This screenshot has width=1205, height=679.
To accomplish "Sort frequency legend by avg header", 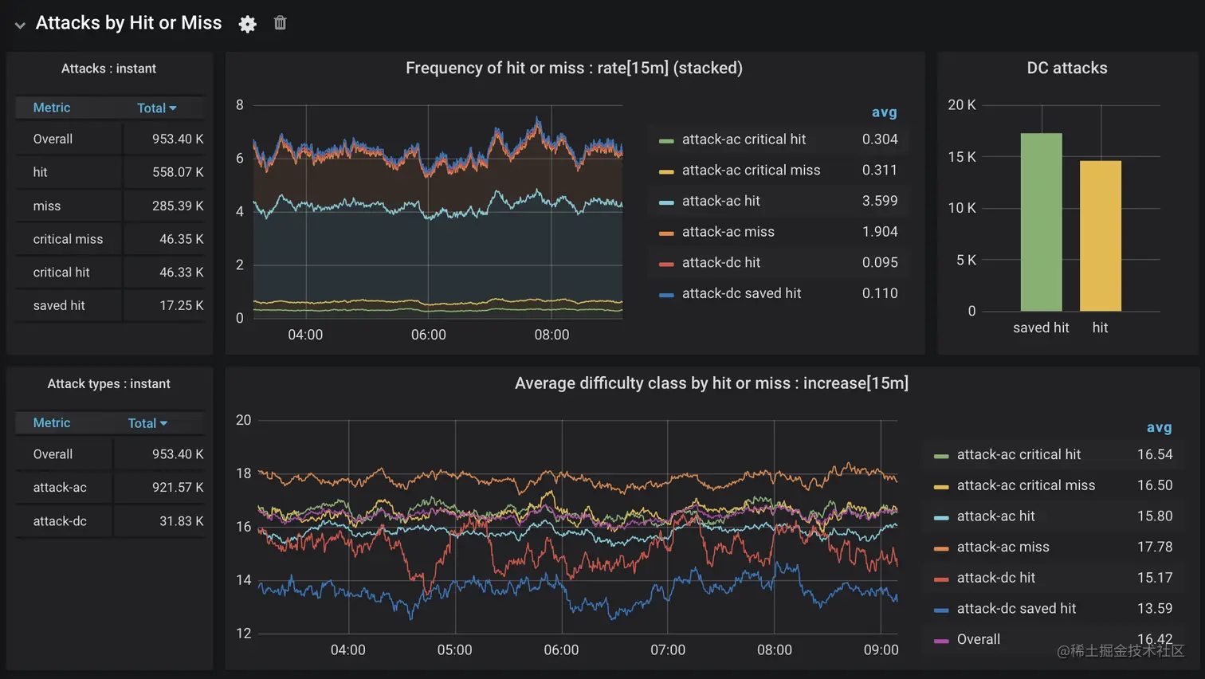I will [x=884, y=112].
